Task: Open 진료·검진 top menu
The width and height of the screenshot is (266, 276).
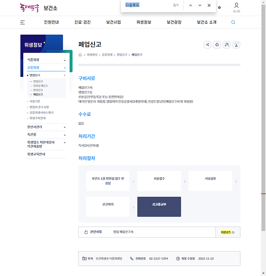Action: tap(83, 22)
